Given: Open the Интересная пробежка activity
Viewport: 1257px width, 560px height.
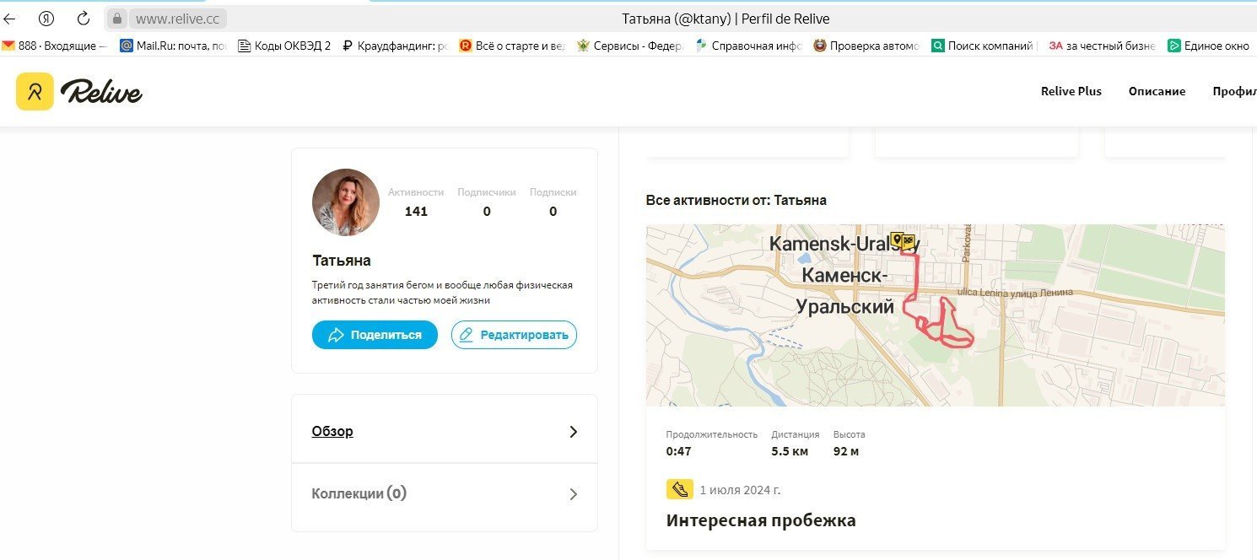Looking at the screenshot, I should 761,520.
